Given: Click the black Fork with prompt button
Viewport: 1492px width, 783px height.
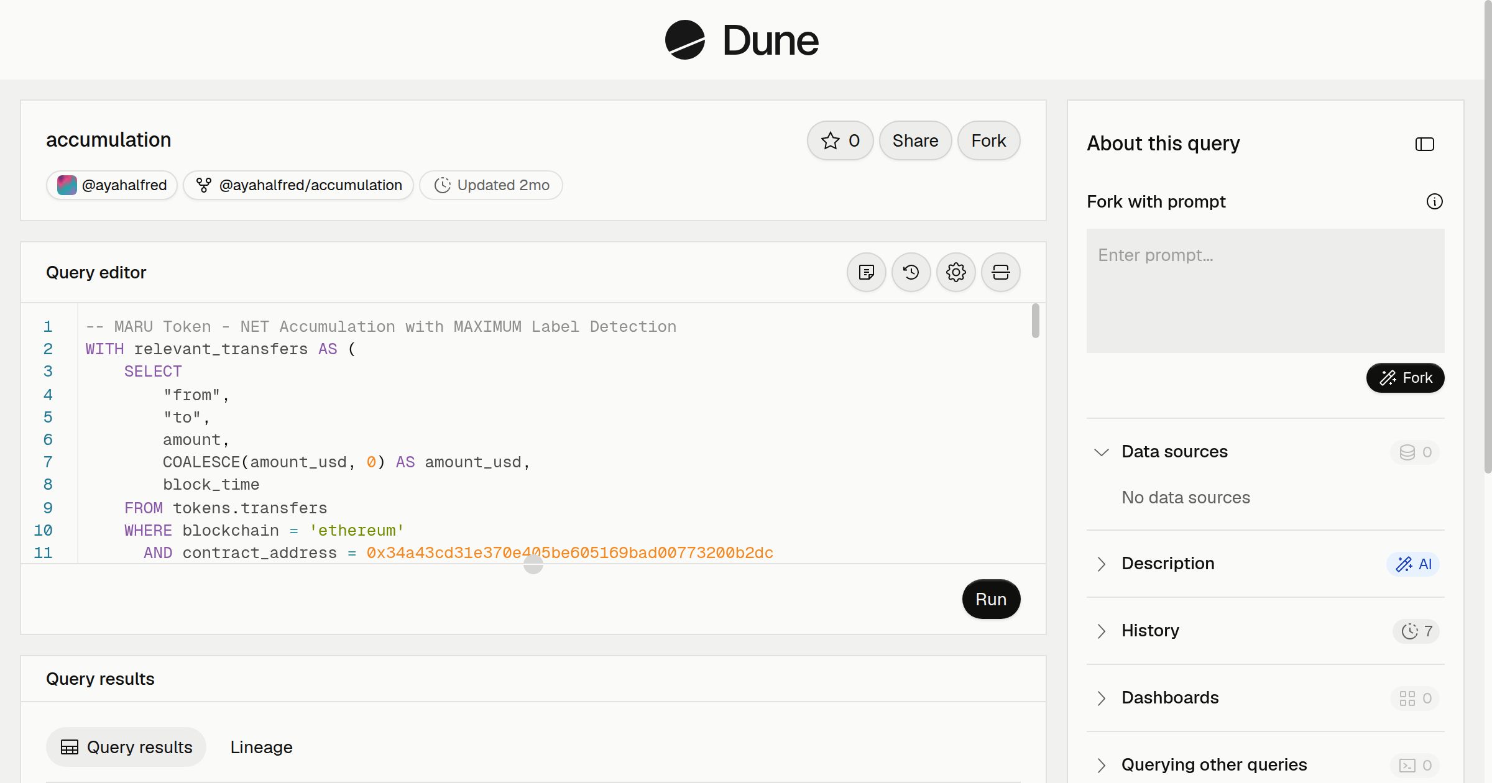Looking at the screenshot, I should click(x=1405, y=378).
